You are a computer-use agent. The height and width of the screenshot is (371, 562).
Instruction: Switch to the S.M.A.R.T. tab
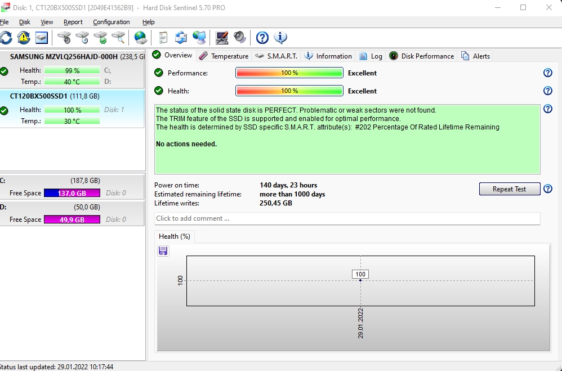[x=276, y=56]
